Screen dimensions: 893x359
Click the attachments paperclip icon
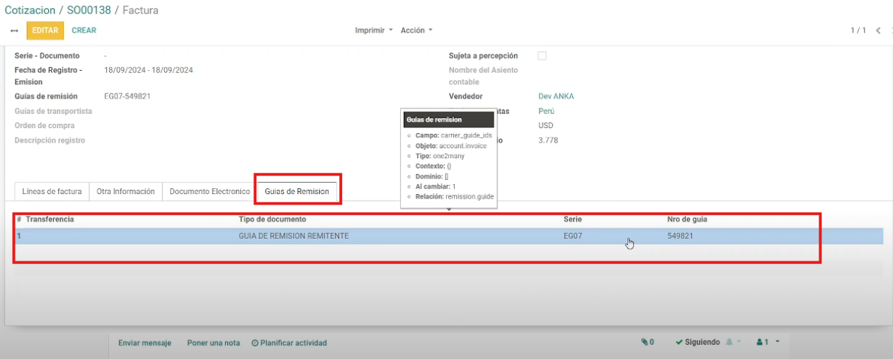tap(645, 342)
